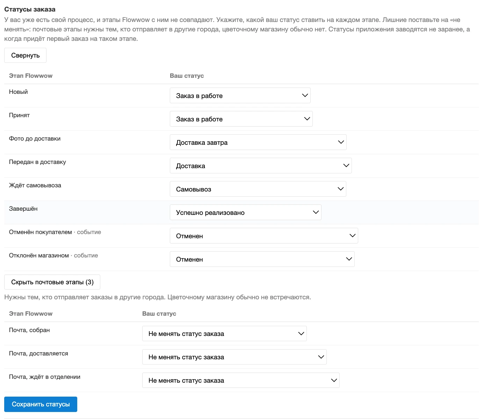Click the Ждёт самовывоза label
This screenshot has width=484, height=420.
click(x=35, y=185)
